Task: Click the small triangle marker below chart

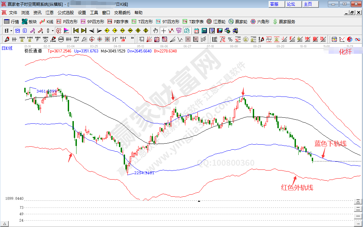Action: (x=199, y=201)
